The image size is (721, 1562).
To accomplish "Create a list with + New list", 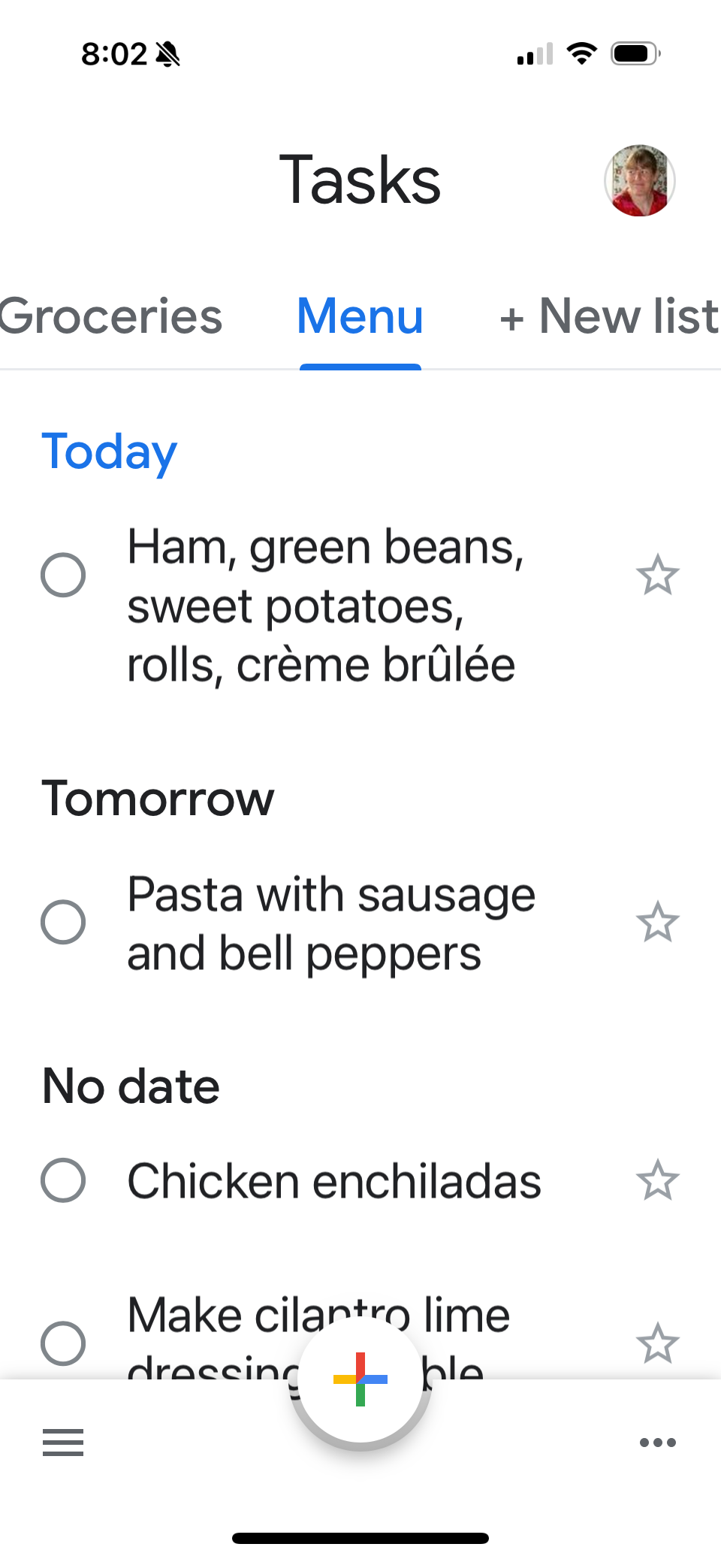I will point(609,316).
